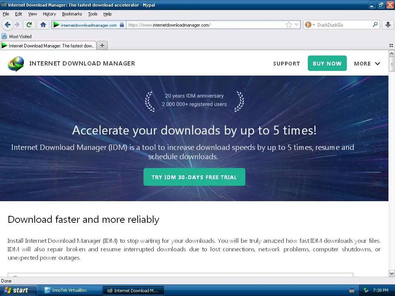Open a new tab with plus button
Image resolution: width=395 pixels, height=296 pixels.
(102, 45)
